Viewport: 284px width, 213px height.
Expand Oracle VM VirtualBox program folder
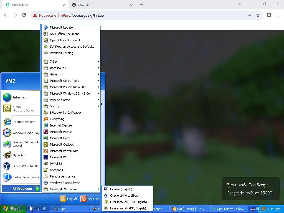click(x=71, y=189)
